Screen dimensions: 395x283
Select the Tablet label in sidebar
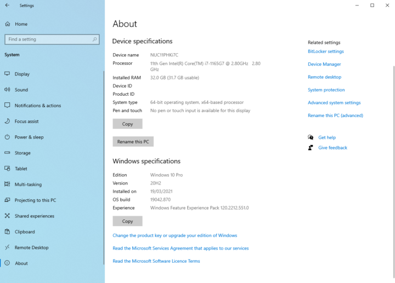(x=21, y=169)
